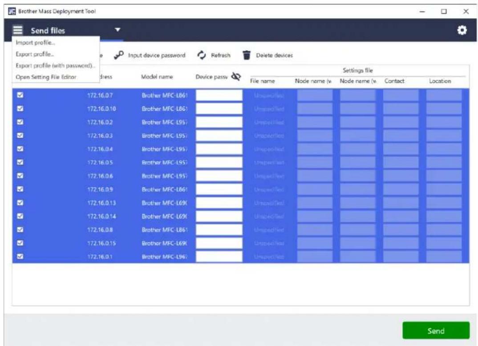
Task: Click File name column header
Action: [x=263, y=81]
